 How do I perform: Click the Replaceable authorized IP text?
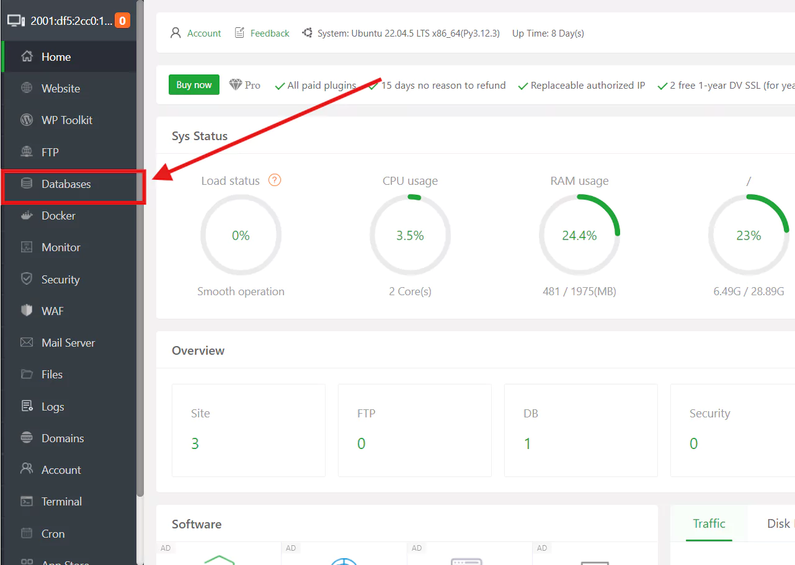[588, 86]
